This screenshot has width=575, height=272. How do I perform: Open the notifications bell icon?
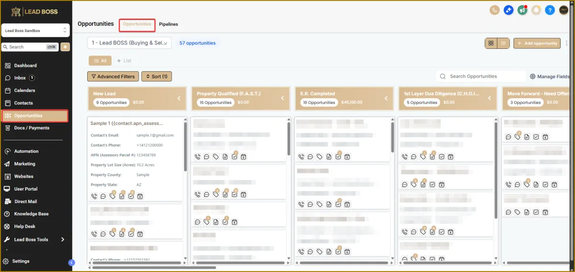(536, 10)
